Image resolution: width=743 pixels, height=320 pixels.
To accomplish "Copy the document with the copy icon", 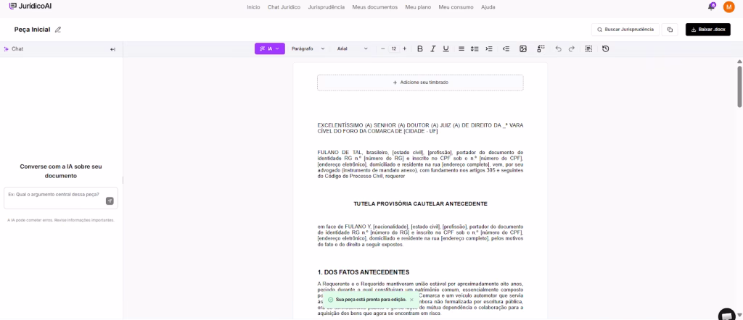I will pos(670,29).
